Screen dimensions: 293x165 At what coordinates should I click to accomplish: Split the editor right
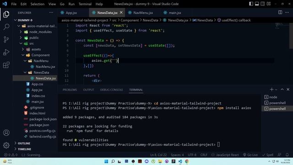pyautogui.click(x=280, y=12)
